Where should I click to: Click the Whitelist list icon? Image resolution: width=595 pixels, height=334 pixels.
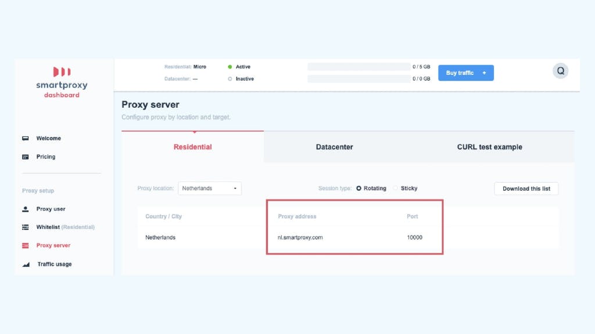click(x=26, y=227)
